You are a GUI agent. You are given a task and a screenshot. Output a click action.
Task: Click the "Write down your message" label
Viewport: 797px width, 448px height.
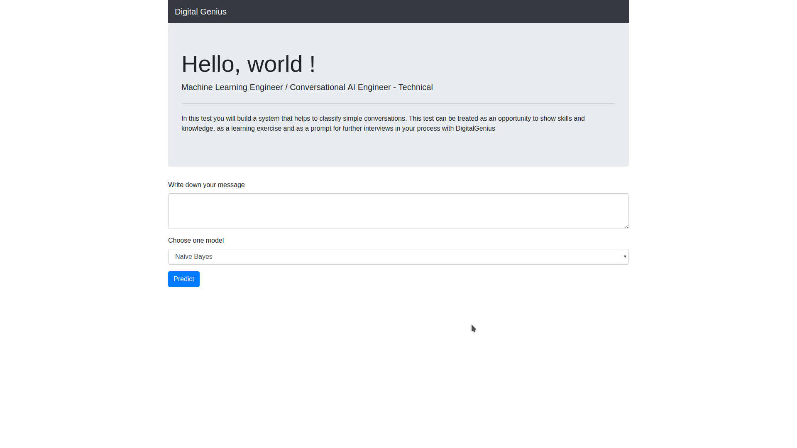click(x=206, y=185)
